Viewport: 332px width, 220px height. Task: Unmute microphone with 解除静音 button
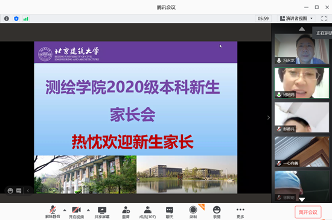click(53, 212)
